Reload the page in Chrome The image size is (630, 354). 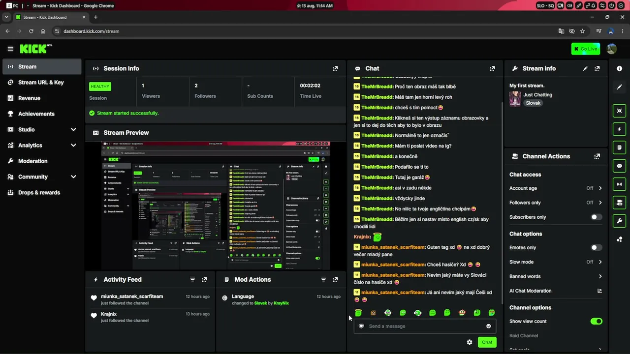click(x=31, y=31)
